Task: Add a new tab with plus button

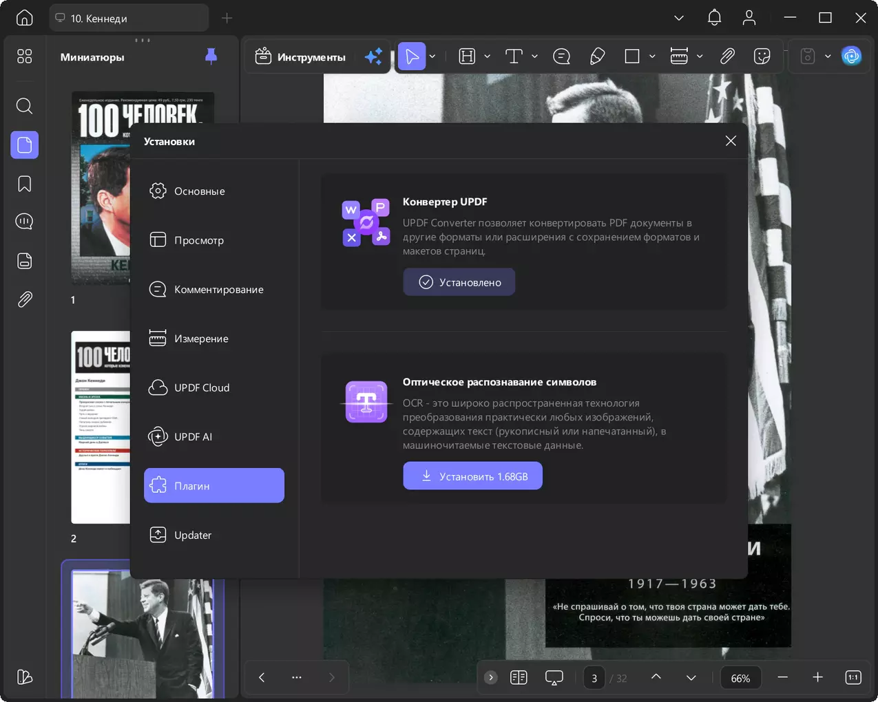Action: click(227, 18)
